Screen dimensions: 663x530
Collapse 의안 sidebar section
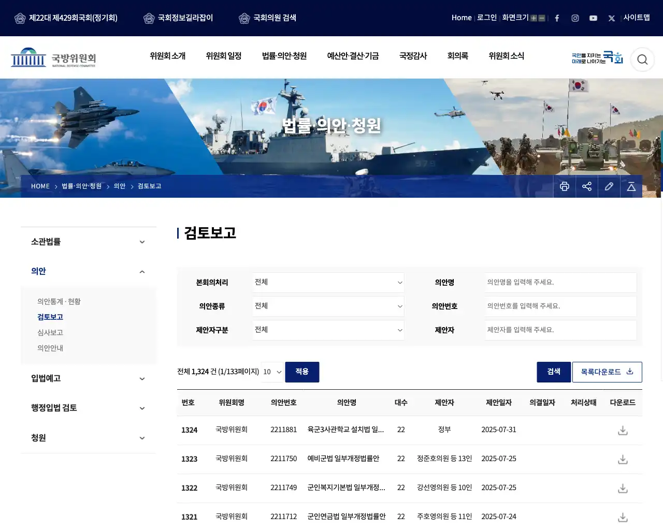(89, 271)
